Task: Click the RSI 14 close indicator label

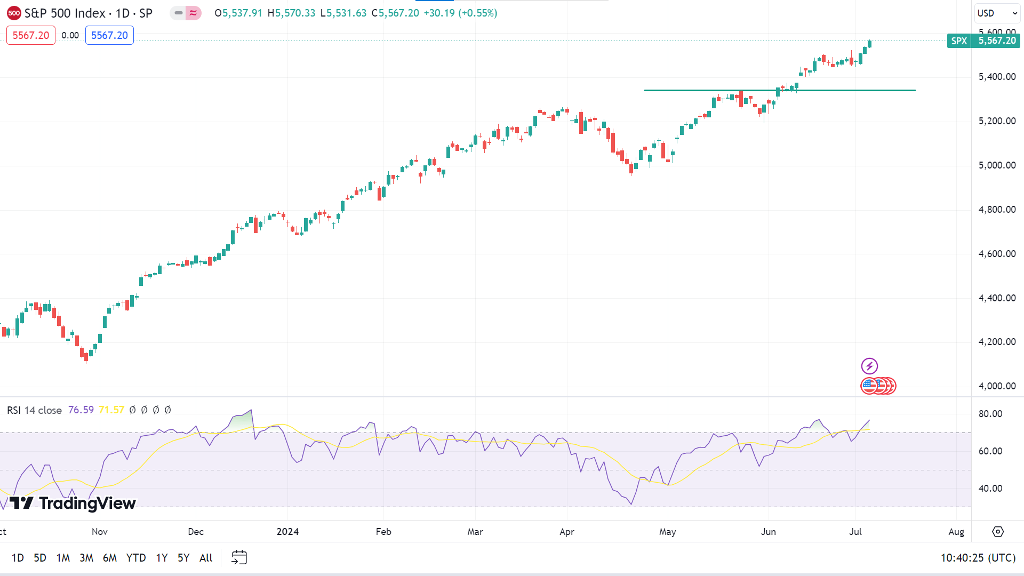Action: click(x=34, y=410)
